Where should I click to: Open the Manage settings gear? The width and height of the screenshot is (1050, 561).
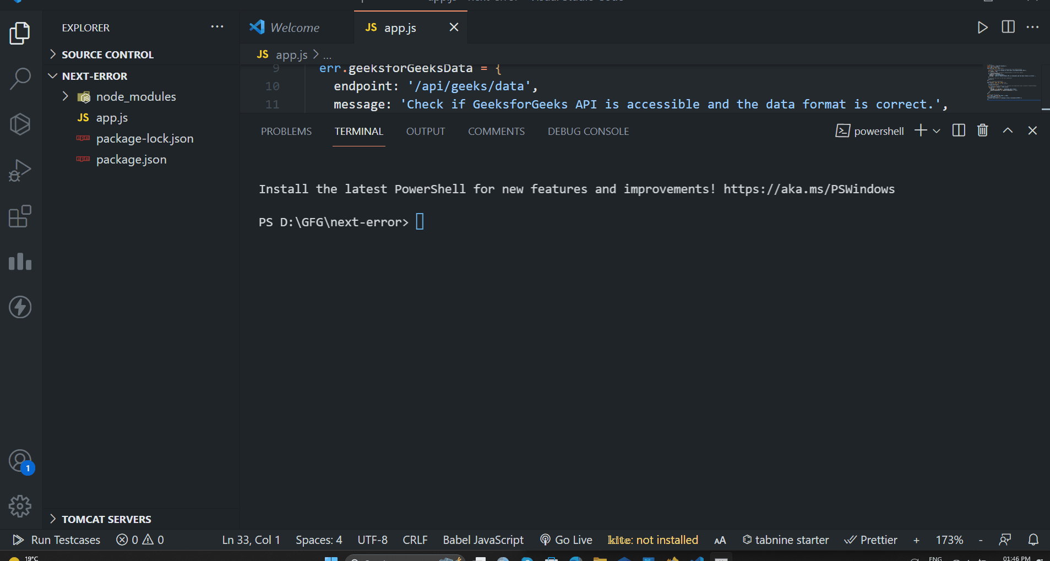[20, 506]
